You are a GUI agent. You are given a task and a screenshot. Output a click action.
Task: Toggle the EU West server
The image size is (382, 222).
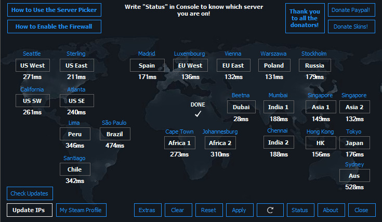click(x=191, y=66)
